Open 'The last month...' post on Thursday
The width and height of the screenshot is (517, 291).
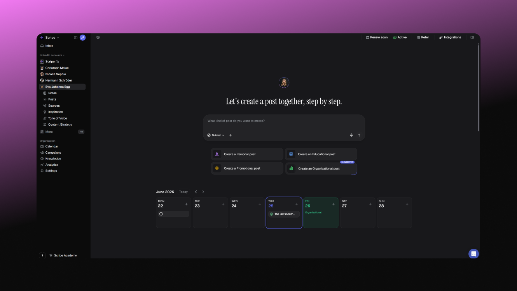[x=284, y=214]
